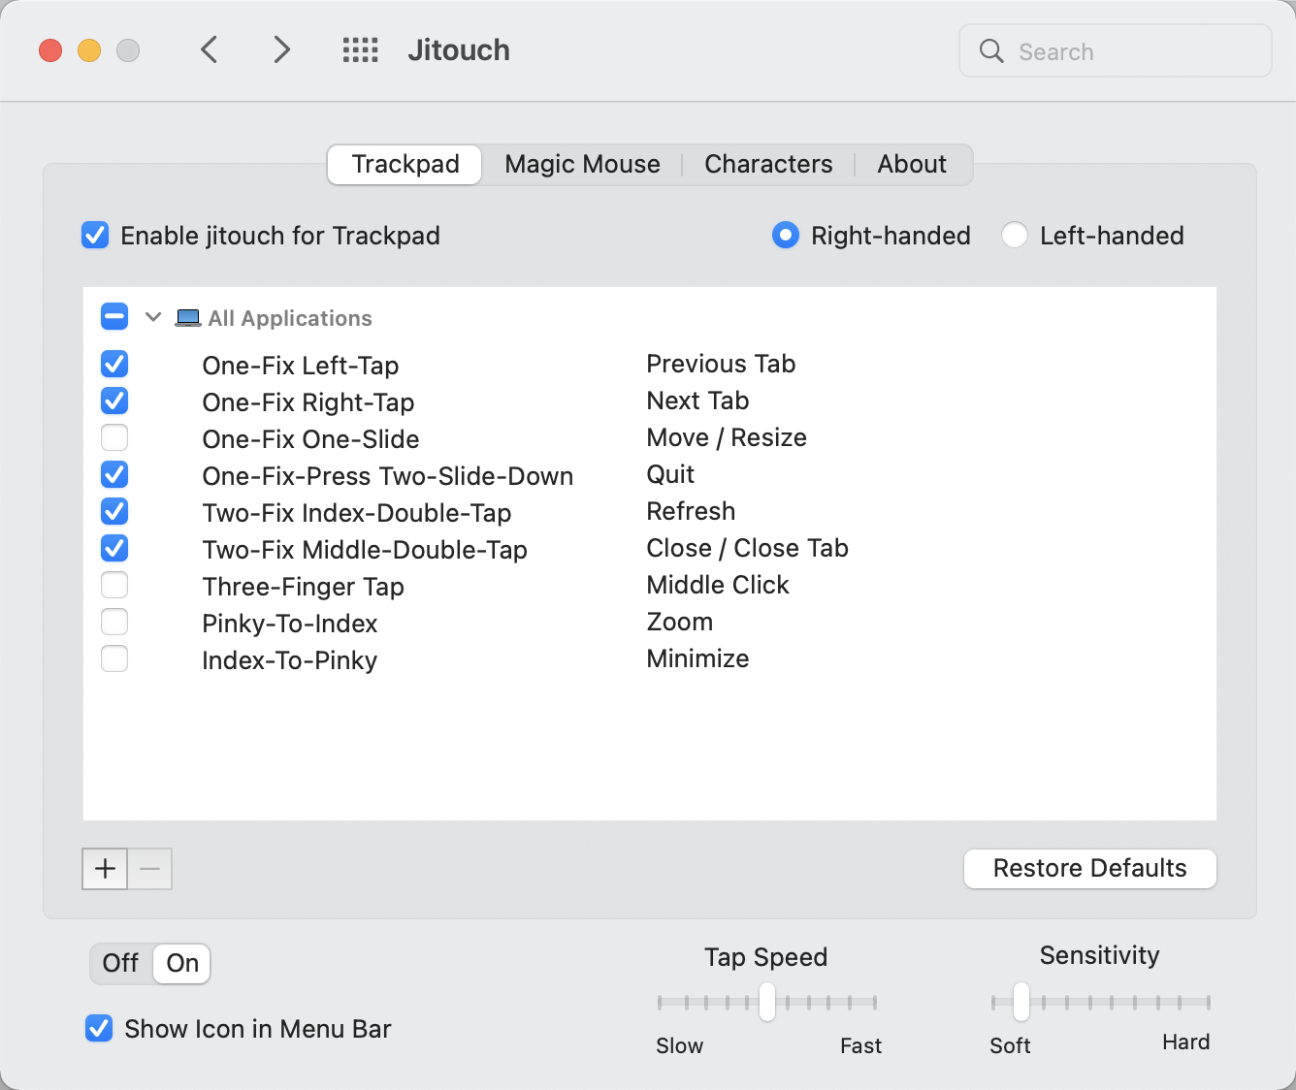Screen dimensions: 1296x1090
Task: Click in the Search field
Action: click(1116, 50)
